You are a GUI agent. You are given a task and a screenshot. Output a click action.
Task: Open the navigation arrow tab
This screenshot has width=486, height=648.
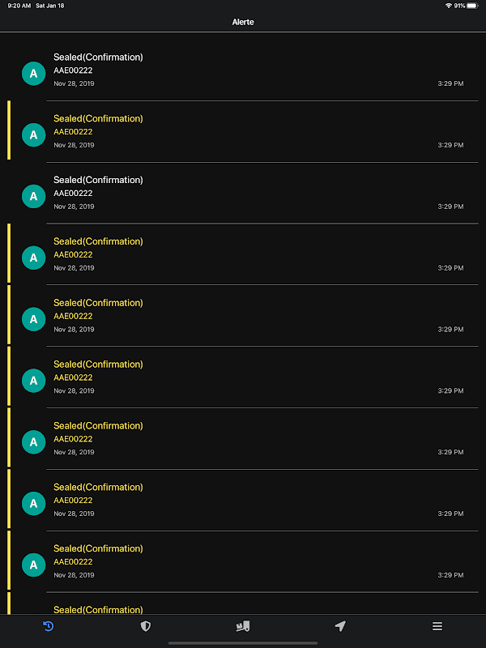click(x=340, y=626)
